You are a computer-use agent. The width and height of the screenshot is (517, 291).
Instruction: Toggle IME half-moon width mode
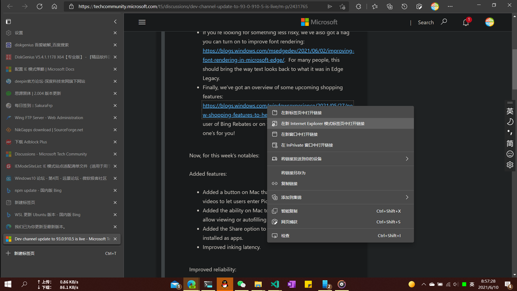pos(510,122)
